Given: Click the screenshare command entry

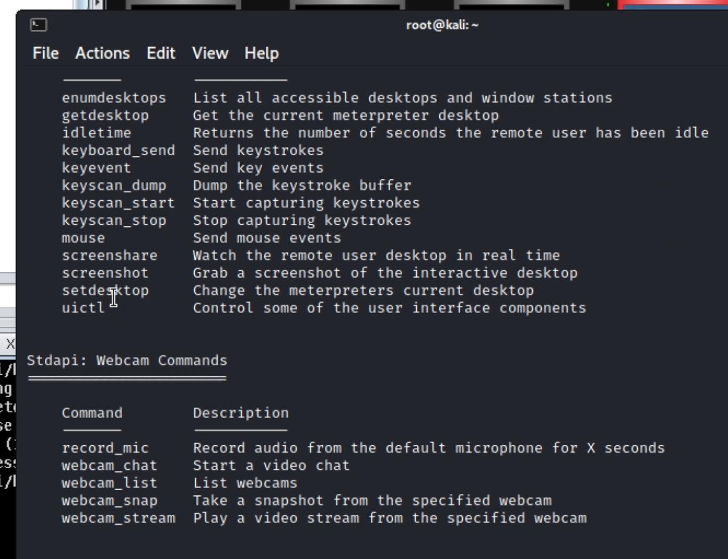Looking at the screenshot, I should tap(110, 255).
